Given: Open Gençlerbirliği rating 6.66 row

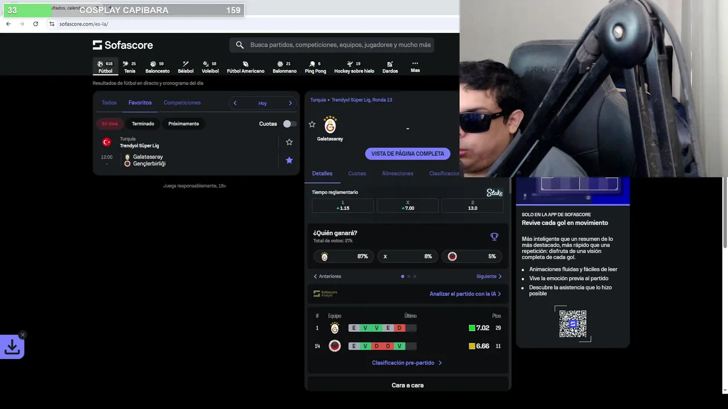Looking at the screenshot, I should pos(408,346).
